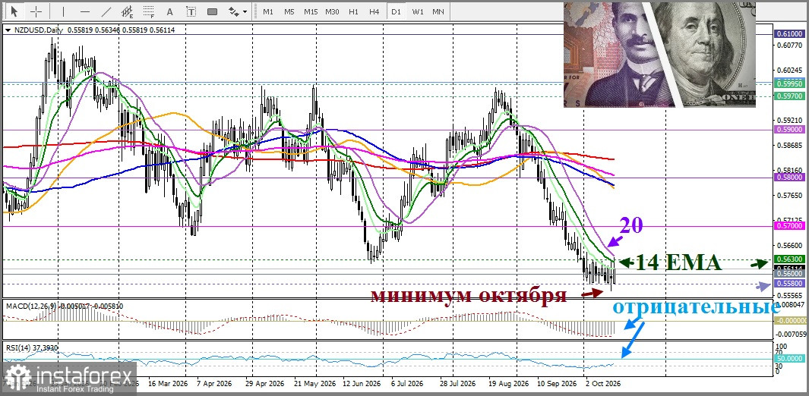Click the 0.61000 price level label
The height and width of the screenshot is (396, 809).
(789, 33)
